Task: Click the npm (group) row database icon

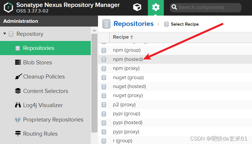Action: point(104,50)
